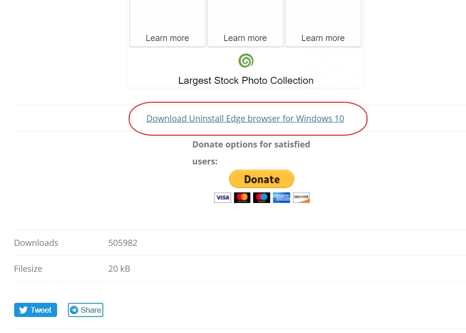
Task: Click the American Express card icon
Action: [282, 198]
